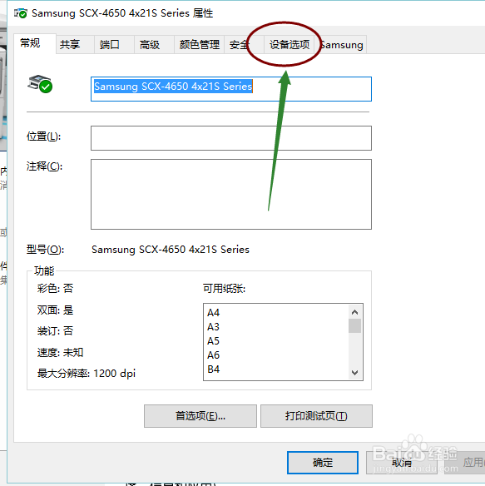Select B4 in the paper list

(x=214, y=369)
